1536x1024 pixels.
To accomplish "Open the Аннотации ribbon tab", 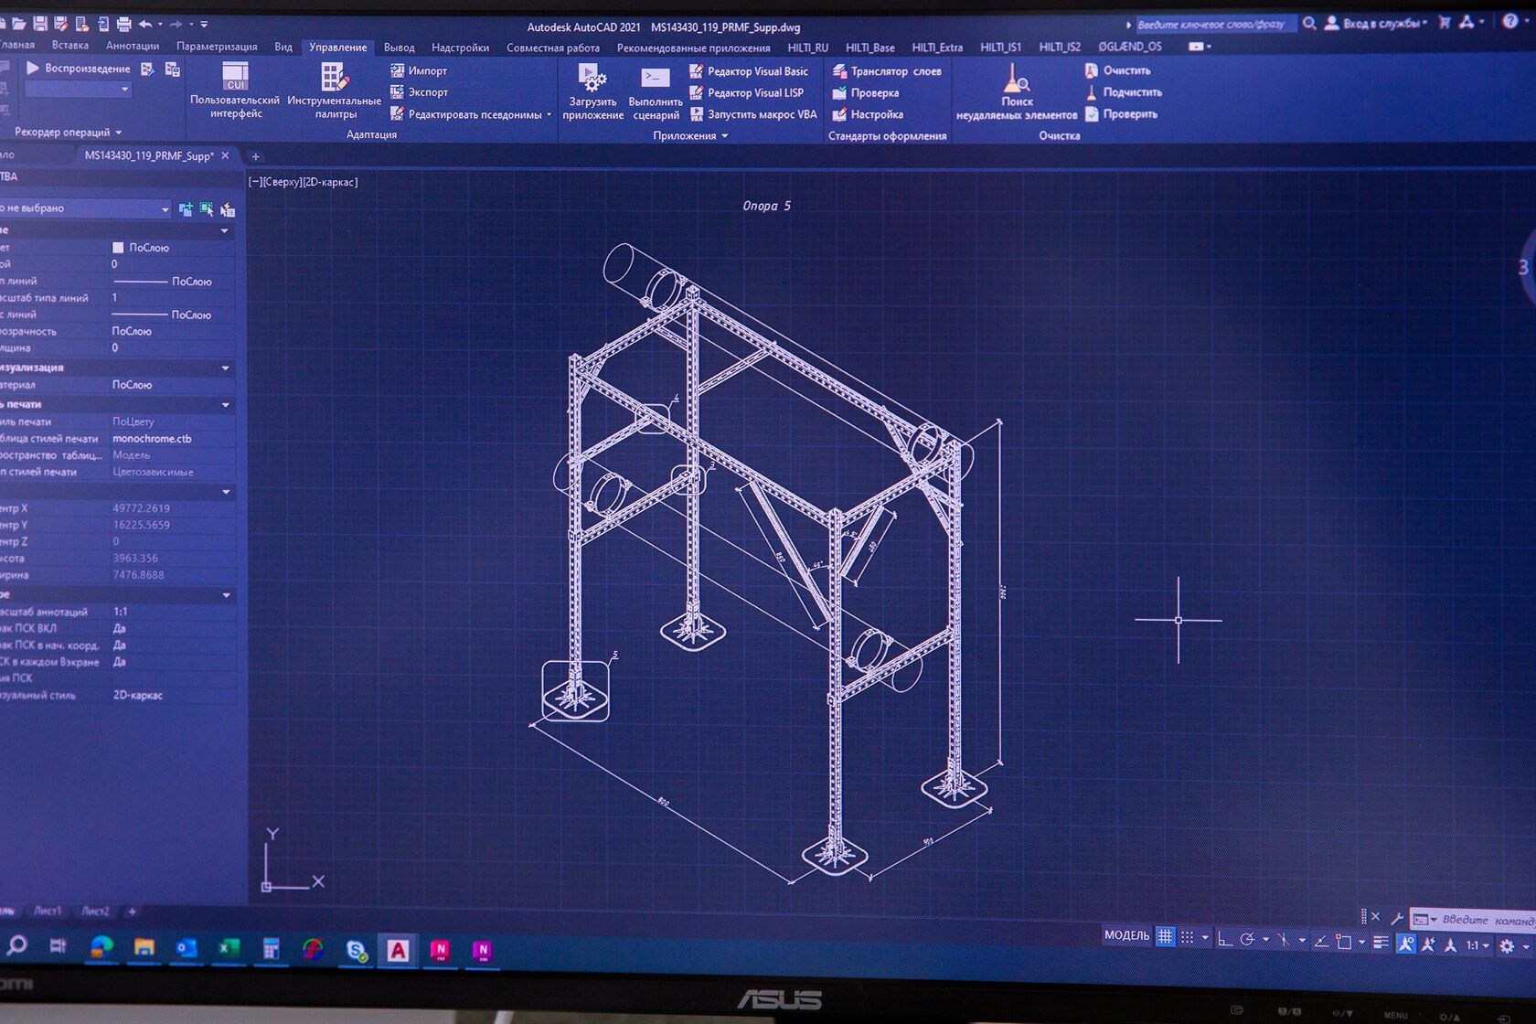I will point(133,46).
